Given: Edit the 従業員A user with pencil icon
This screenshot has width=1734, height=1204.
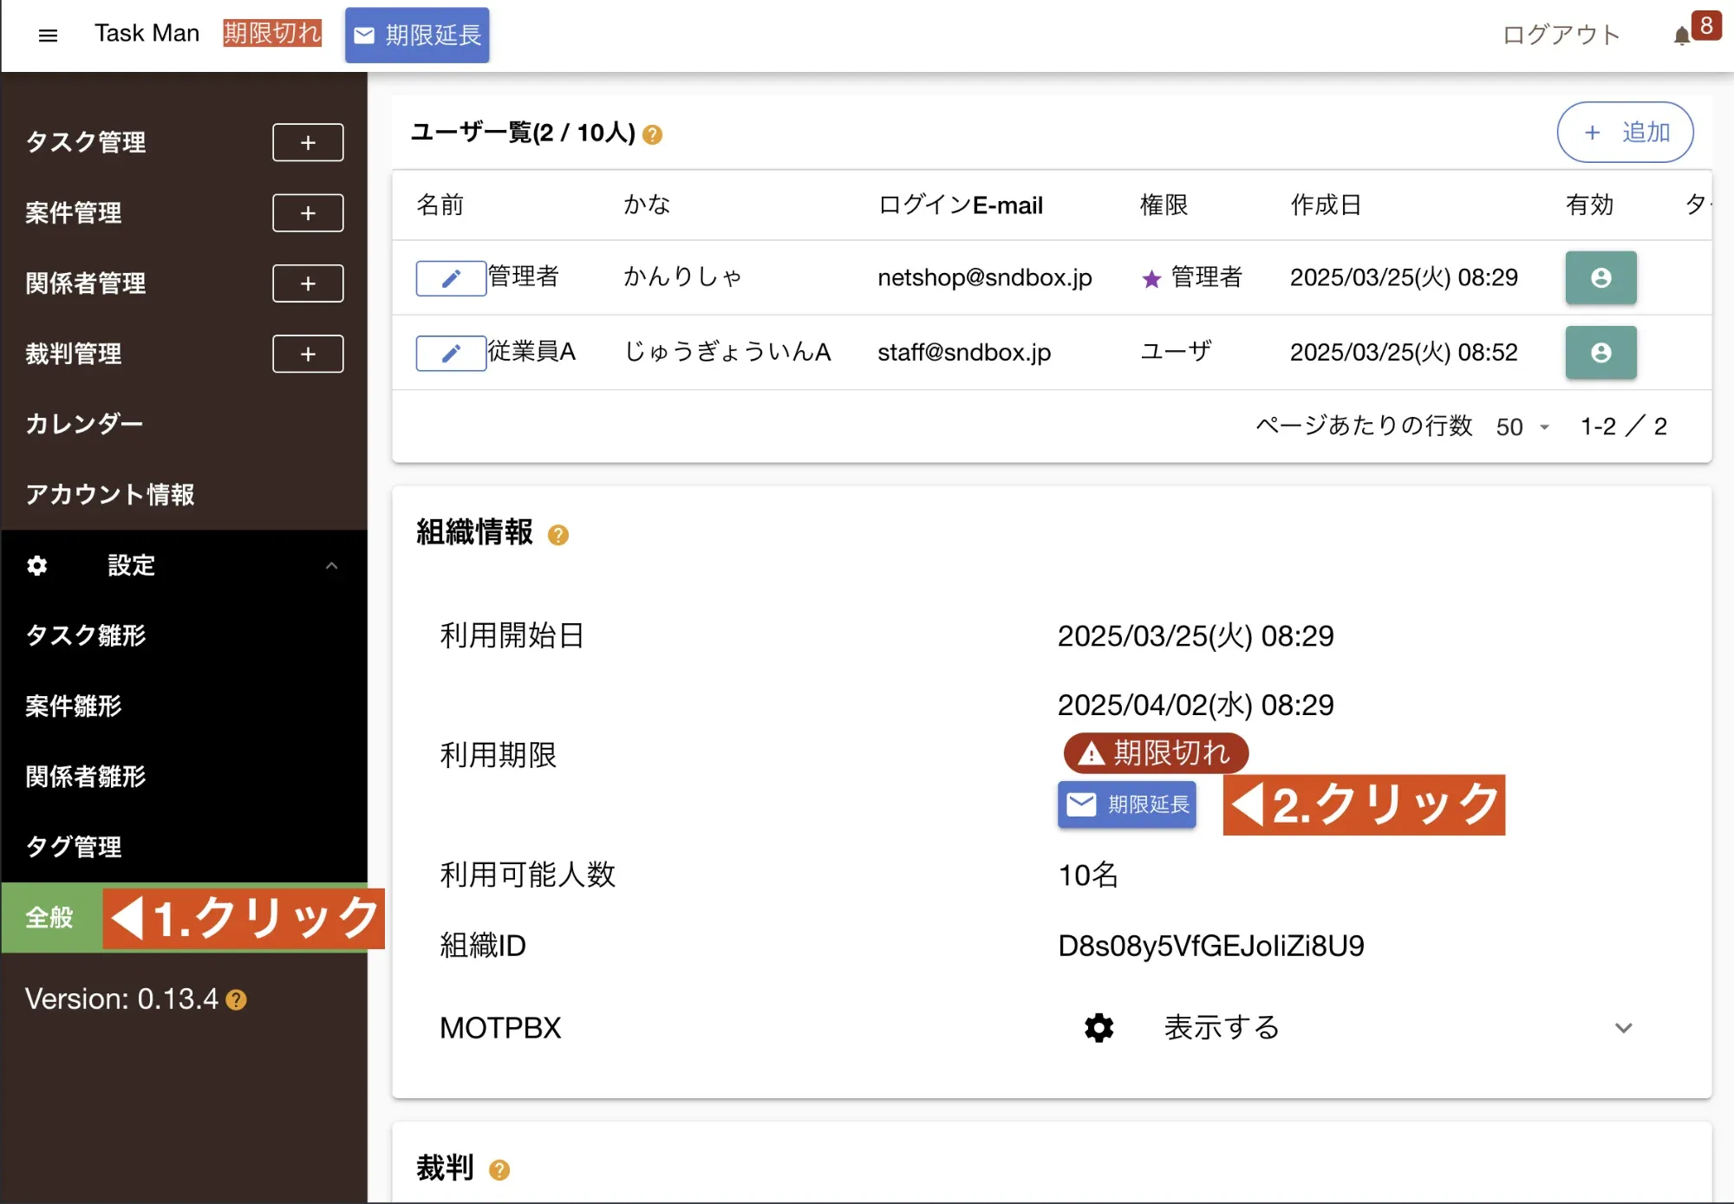Looking at the screenshot, I should point(450,353).
